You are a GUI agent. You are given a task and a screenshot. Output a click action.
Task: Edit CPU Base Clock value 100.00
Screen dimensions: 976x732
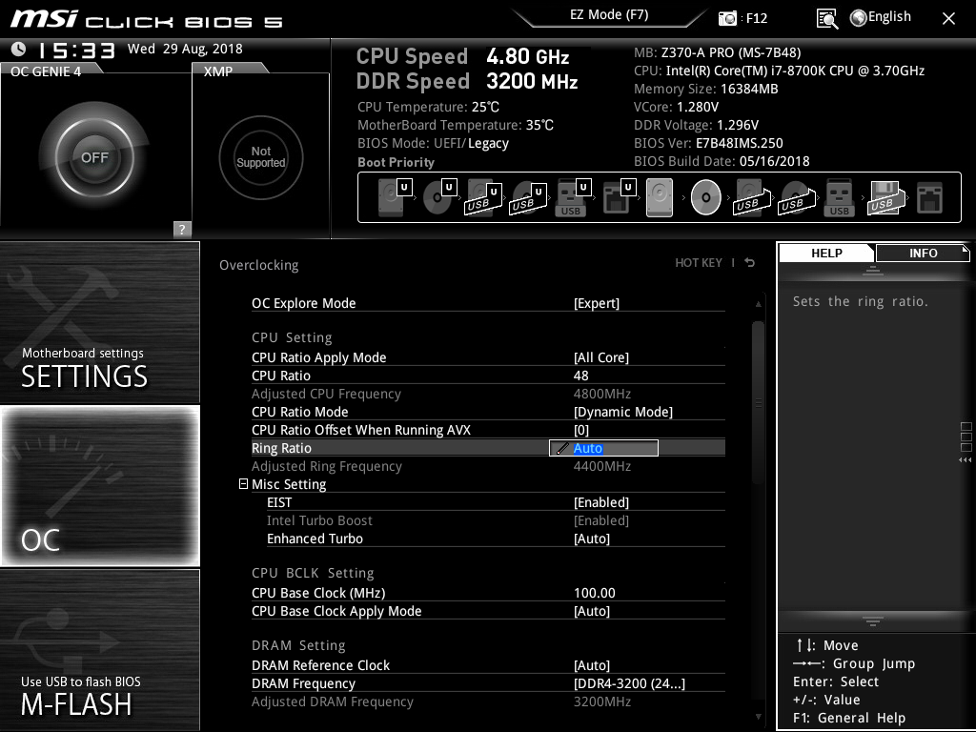pyautogui.click(x=595, y=593)
